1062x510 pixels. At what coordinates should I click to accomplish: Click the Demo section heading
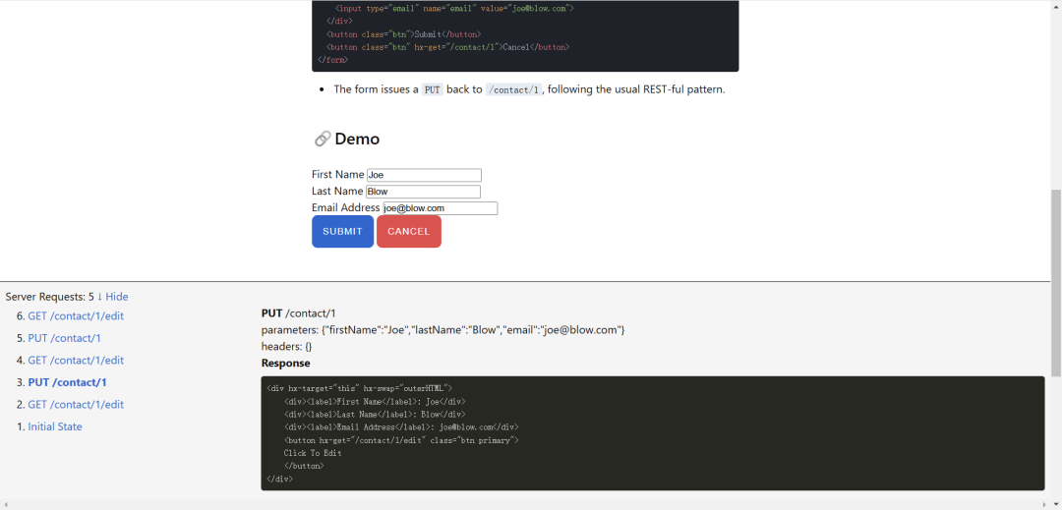click(357, 140)
